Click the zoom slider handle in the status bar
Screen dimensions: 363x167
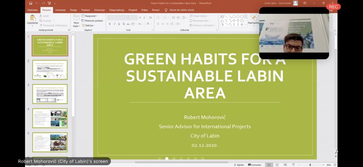point(310,165)
